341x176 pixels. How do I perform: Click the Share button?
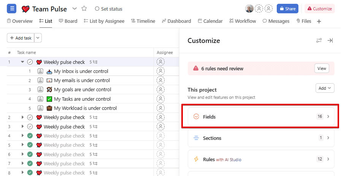point(287,9)
